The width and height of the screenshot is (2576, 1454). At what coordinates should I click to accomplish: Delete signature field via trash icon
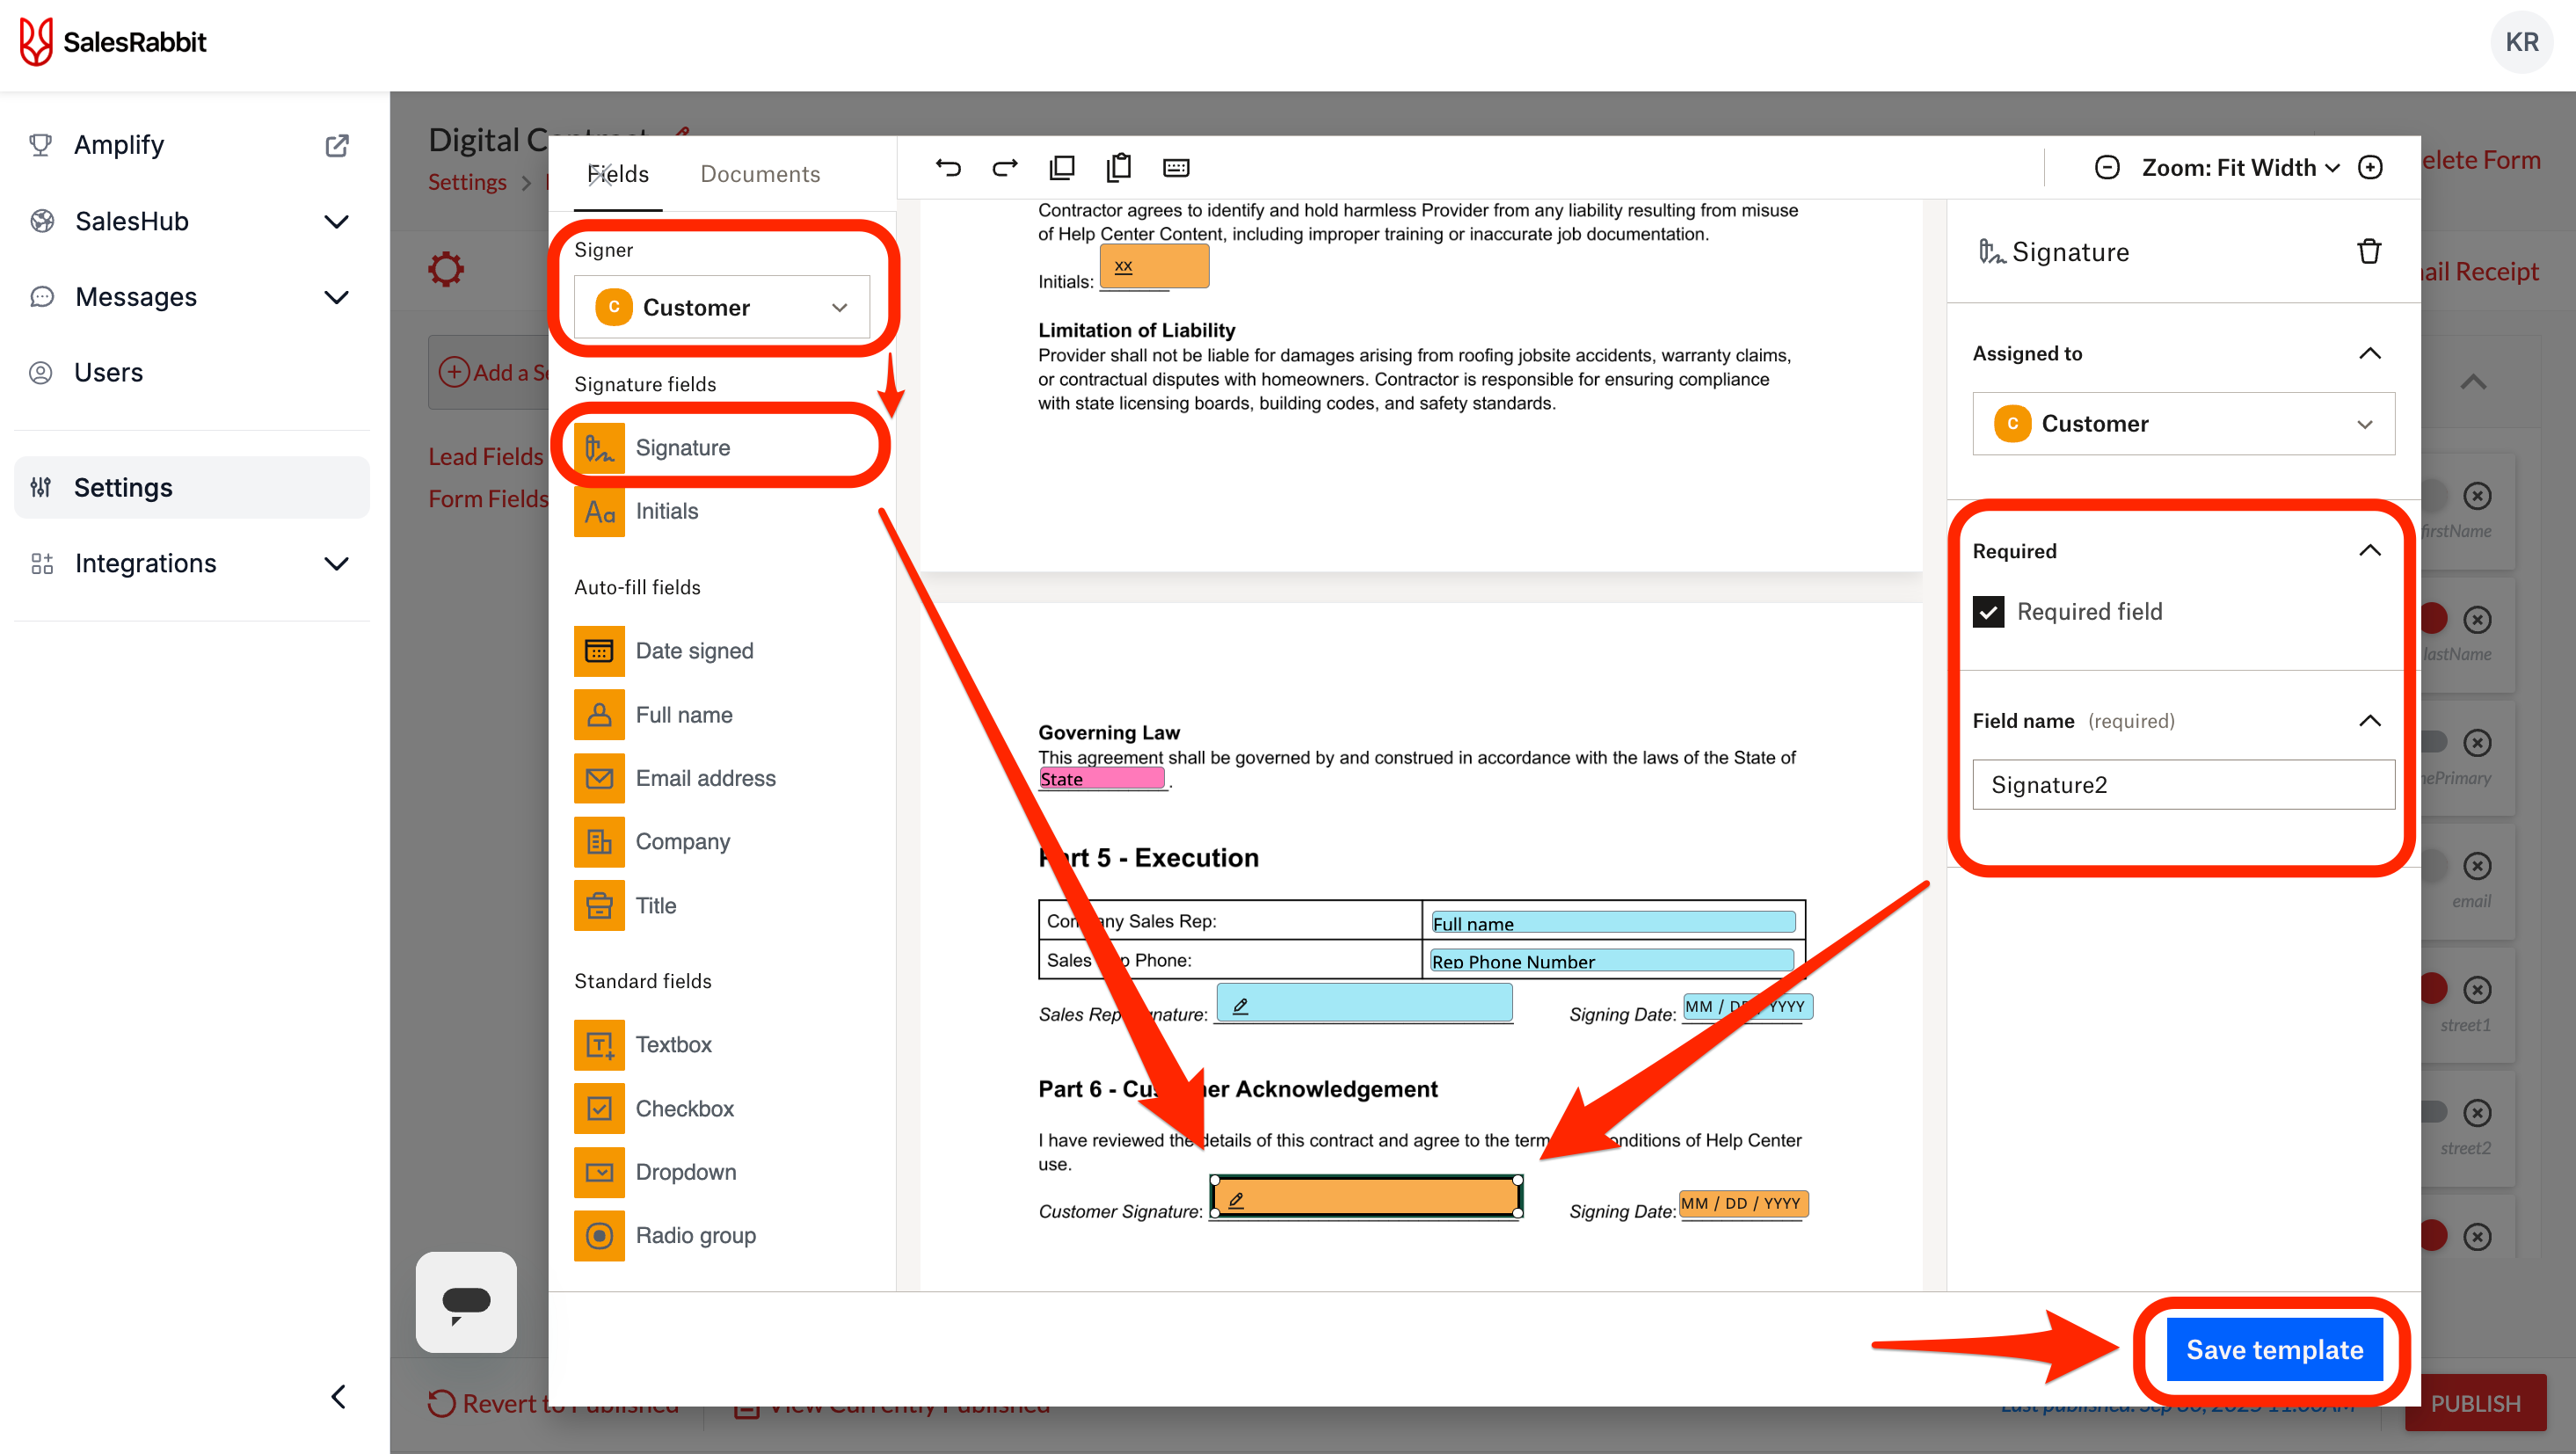coord(2368,251)
